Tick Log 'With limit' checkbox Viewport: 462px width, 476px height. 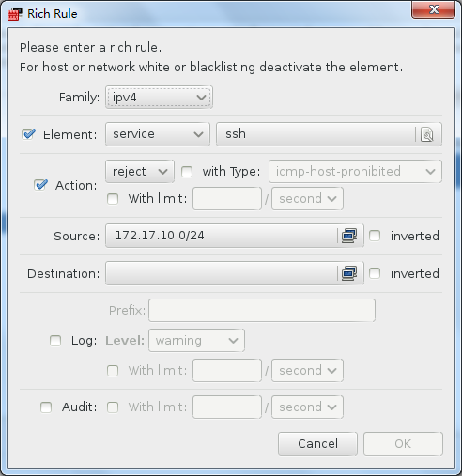click(x=113, y=371)
